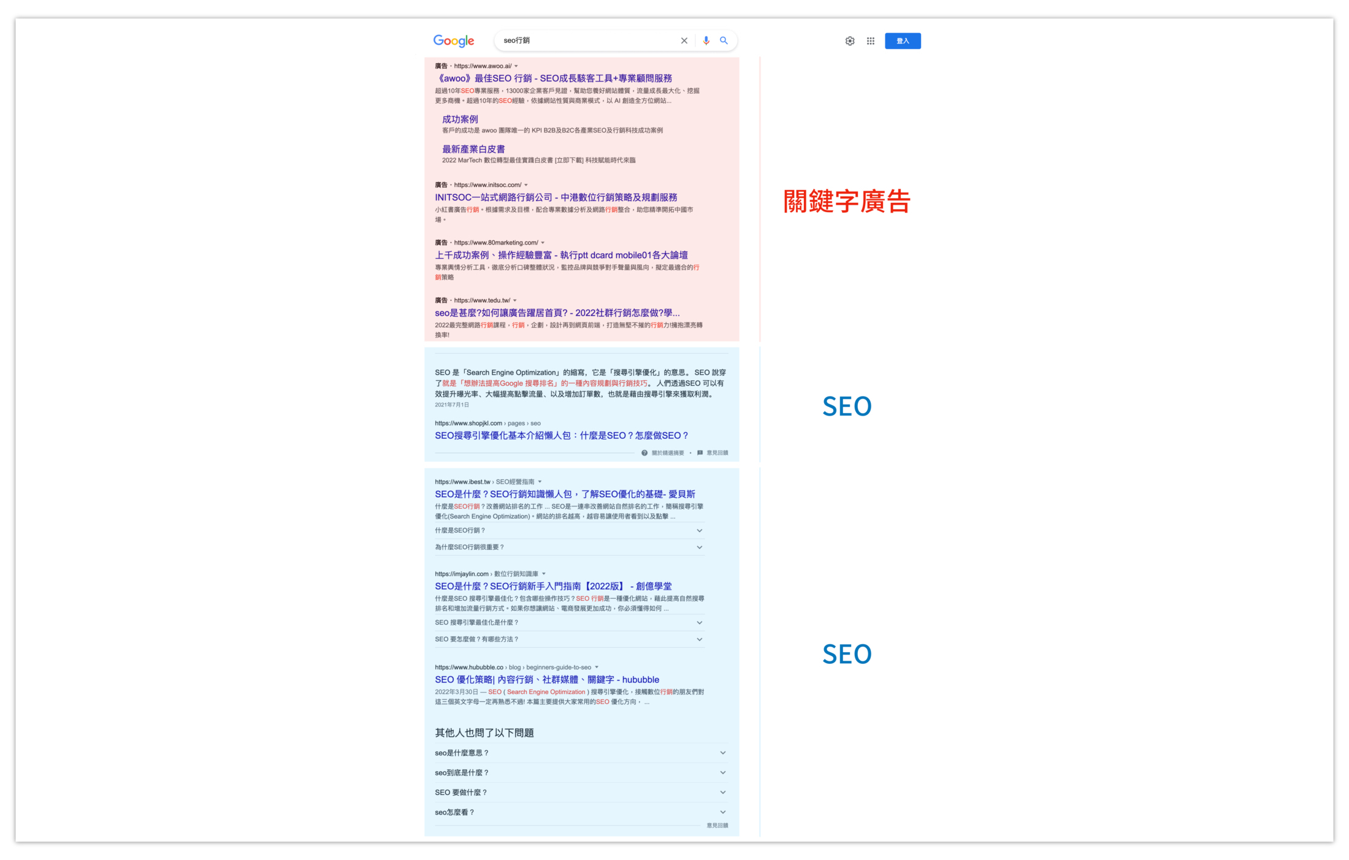
Task: Open the 最新產業白皮書 sitelink
Action: [x=473, y=149]
